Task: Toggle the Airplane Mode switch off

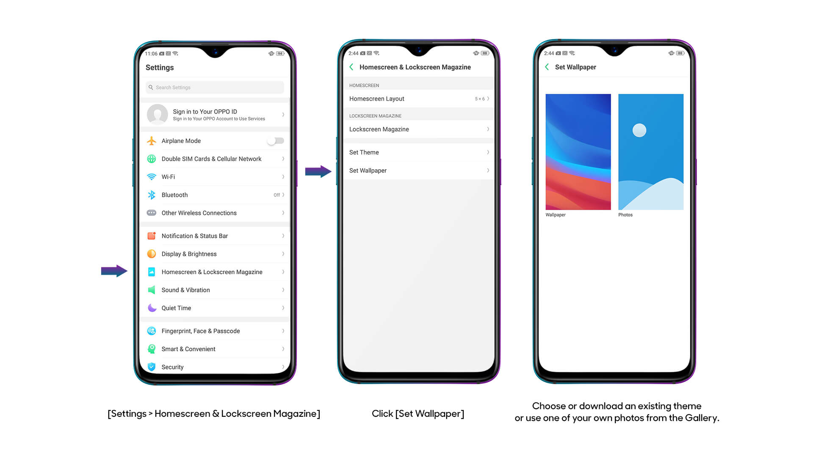Action: (x=275, y=140)
